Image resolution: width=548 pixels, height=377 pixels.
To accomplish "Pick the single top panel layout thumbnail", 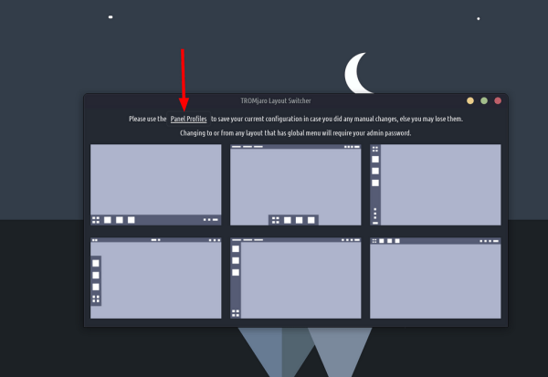I will point(436,278).
